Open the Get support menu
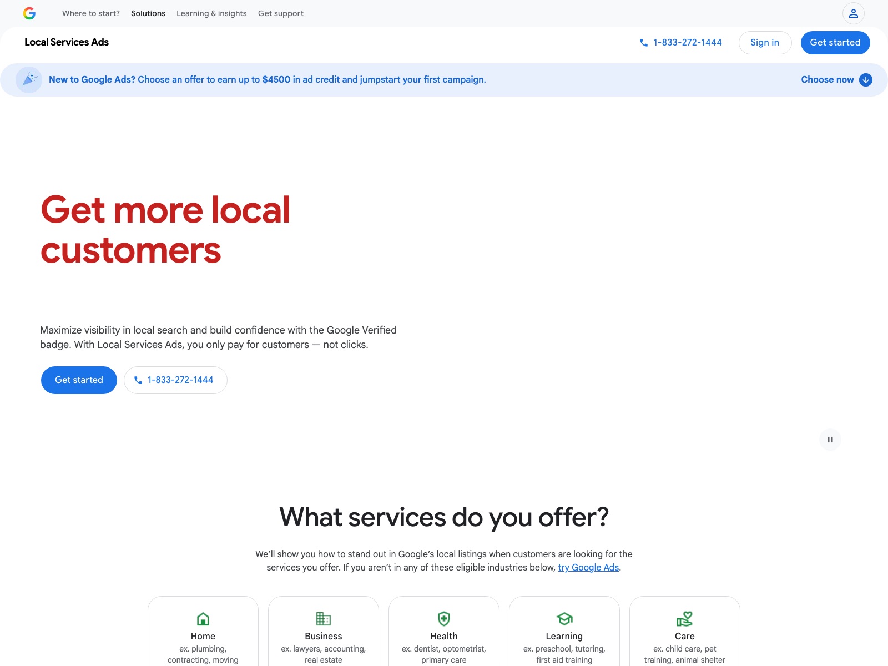Viewport: 888px width, 666px height. coord(281,13)
